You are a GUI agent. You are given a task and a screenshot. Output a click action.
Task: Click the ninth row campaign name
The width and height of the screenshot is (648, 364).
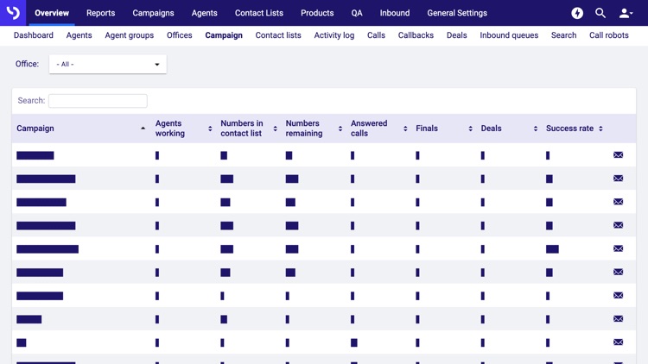[x=22, y=342]
